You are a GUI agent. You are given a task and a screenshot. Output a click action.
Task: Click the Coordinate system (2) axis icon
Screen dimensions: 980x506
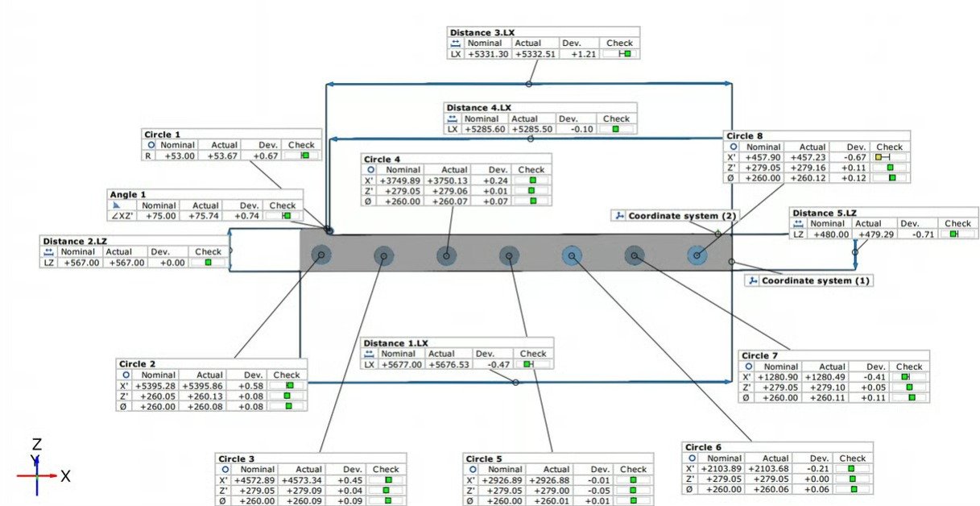[x=619, y=216]
